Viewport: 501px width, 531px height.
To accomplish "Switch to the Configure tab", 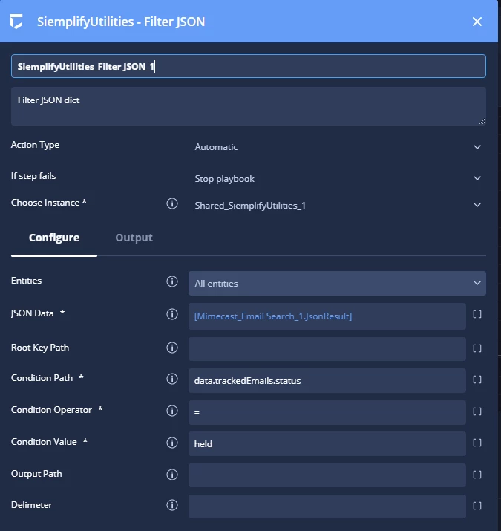I will click(54, 238).
